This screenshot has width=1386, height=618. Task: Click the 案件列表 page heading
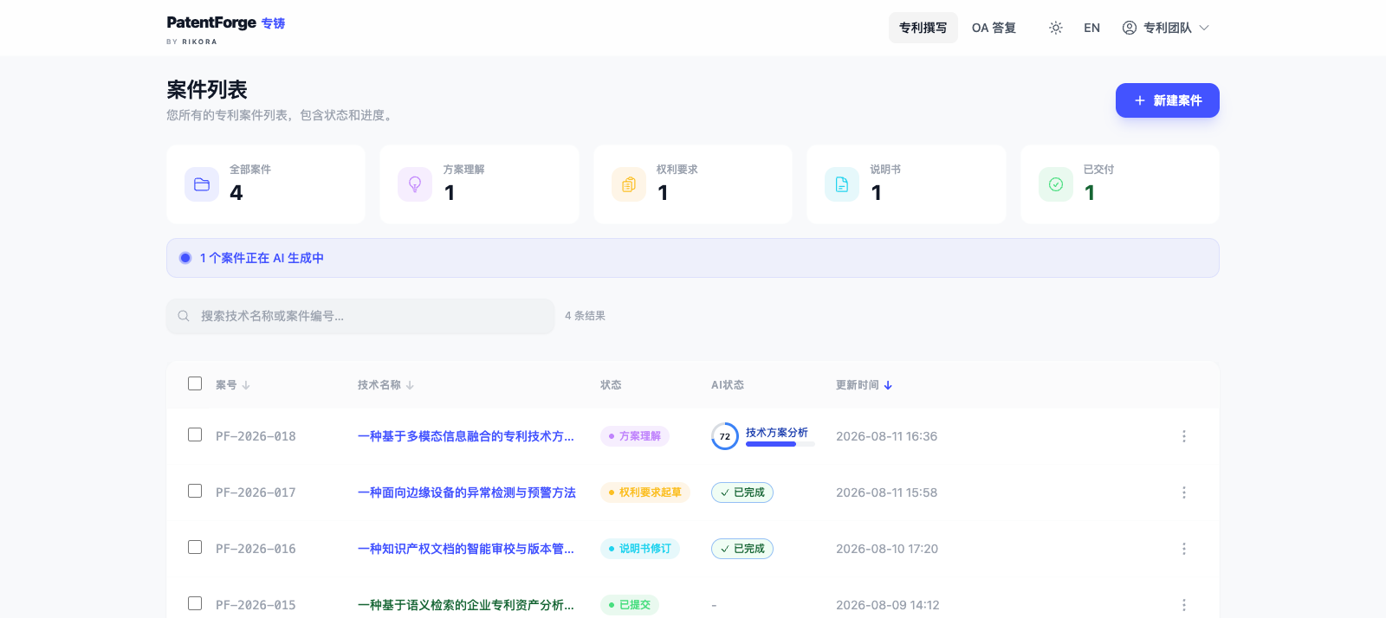pyautogui.click(x=207, y=89)
